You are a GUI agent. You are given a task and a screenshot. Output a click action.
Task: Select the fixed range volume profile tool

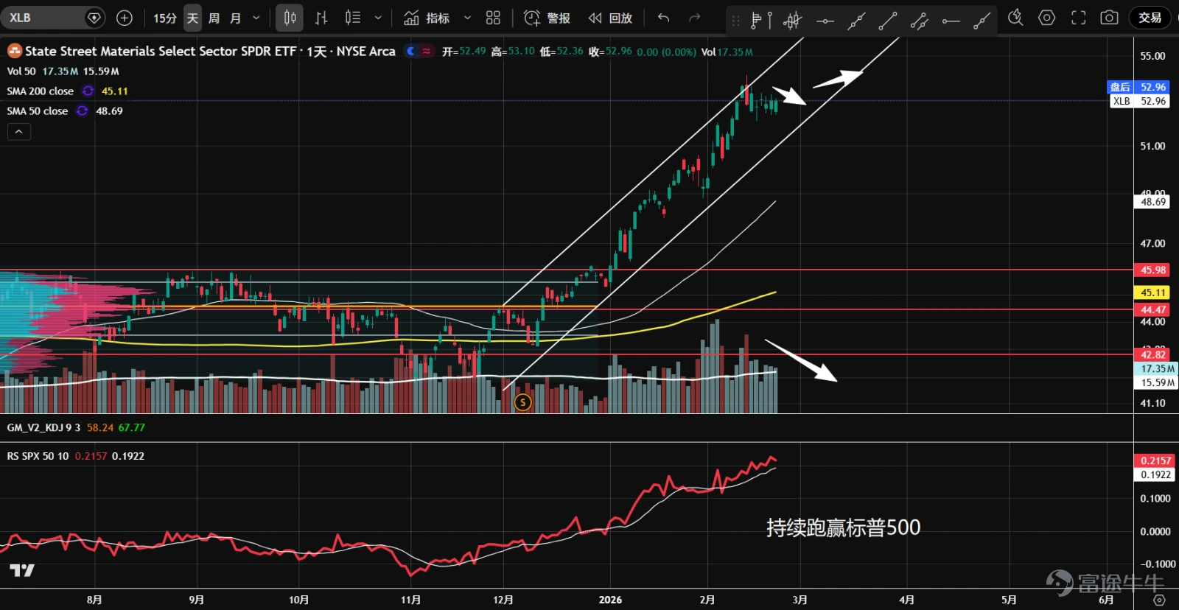coord(761,21)
